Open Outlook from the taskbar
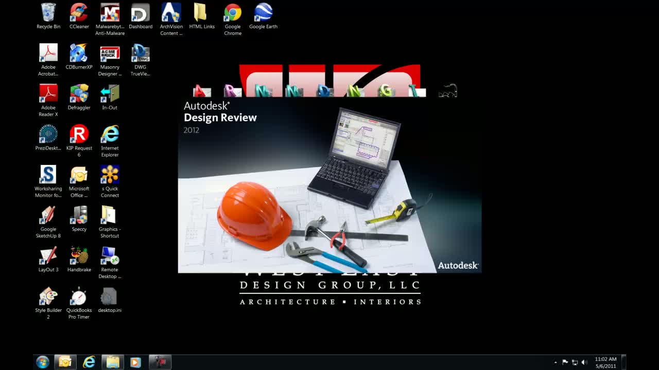This screenshot has width=659, height=370. [x=65, y=362]
